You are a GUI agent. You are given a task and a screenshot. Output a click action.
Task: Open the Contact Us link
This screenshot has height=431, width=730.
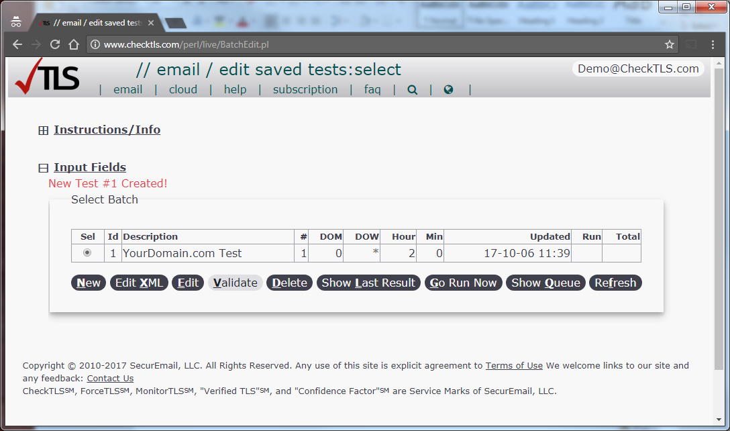tap(110, 379)
